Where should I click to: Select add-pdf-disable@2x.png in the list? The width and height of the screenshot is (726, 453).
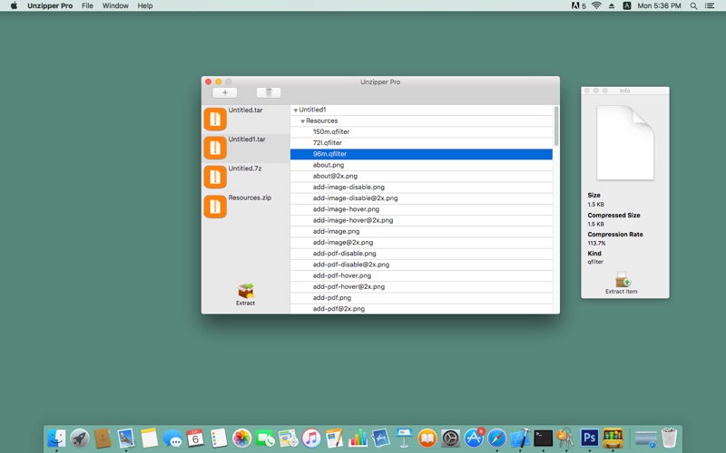(421, 265)
